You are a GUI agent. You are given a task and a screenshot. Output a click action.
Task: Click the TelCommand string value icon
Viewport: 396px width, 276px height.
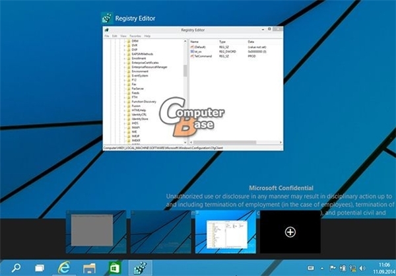point(193,56)
